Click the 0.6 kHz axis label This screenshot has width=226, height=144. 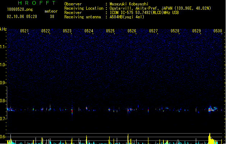(x=3, y=137)
